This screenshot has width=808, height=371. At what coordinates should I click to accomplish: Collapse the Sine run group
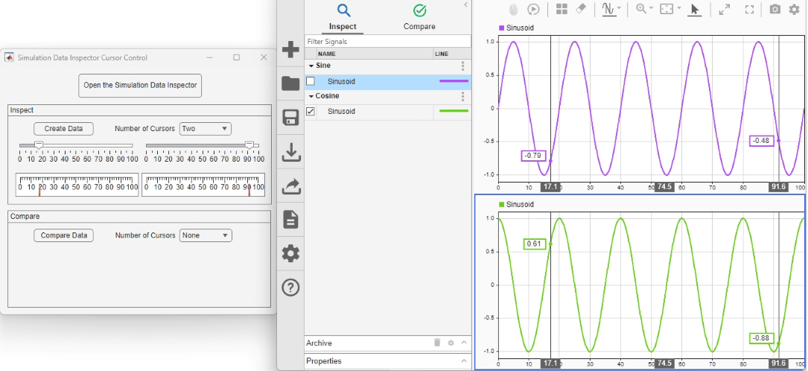click(311, 66)
